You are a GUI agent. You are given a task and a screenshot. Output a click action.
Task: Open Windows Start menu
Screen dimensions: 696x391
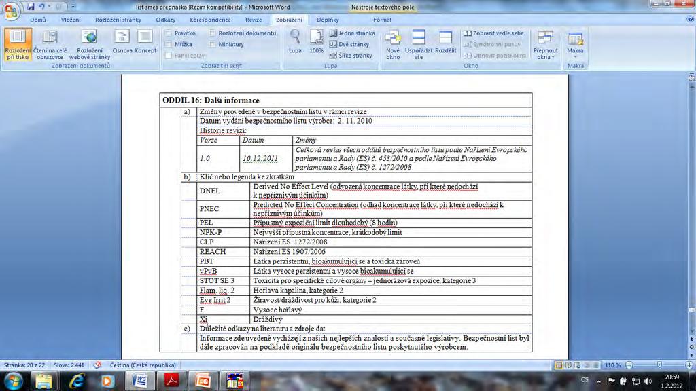pos(12,381)
